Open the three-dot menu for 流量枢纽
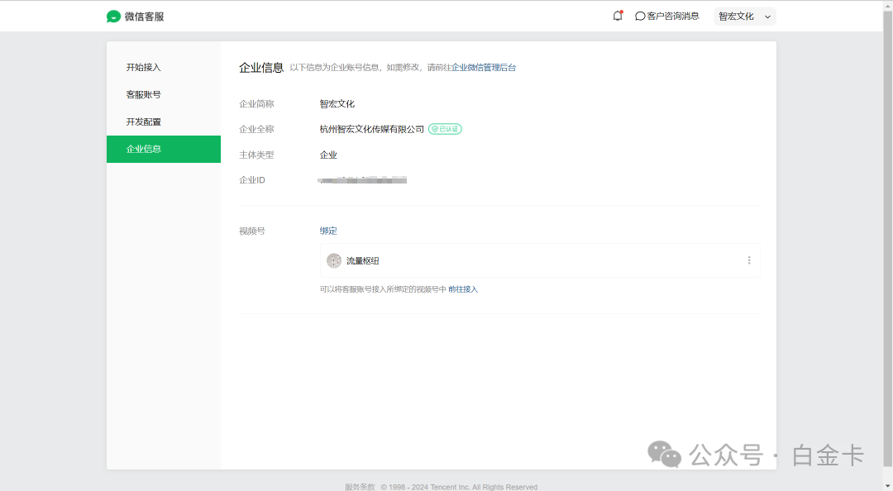 [749, 260]
